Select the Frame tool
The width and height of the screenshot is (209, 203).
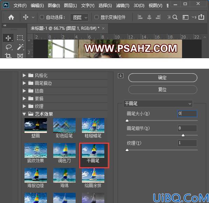pos(20,55)
